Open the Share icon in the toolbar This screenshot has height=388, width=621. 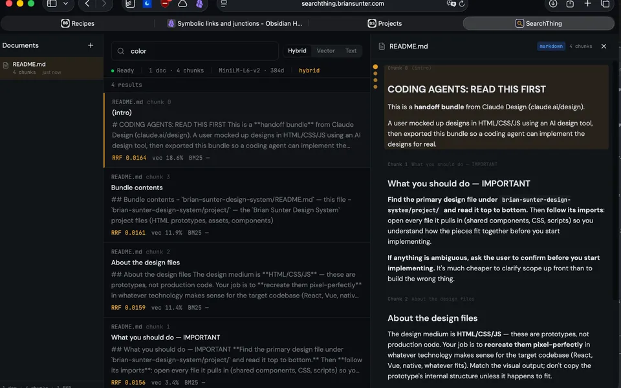571,4
